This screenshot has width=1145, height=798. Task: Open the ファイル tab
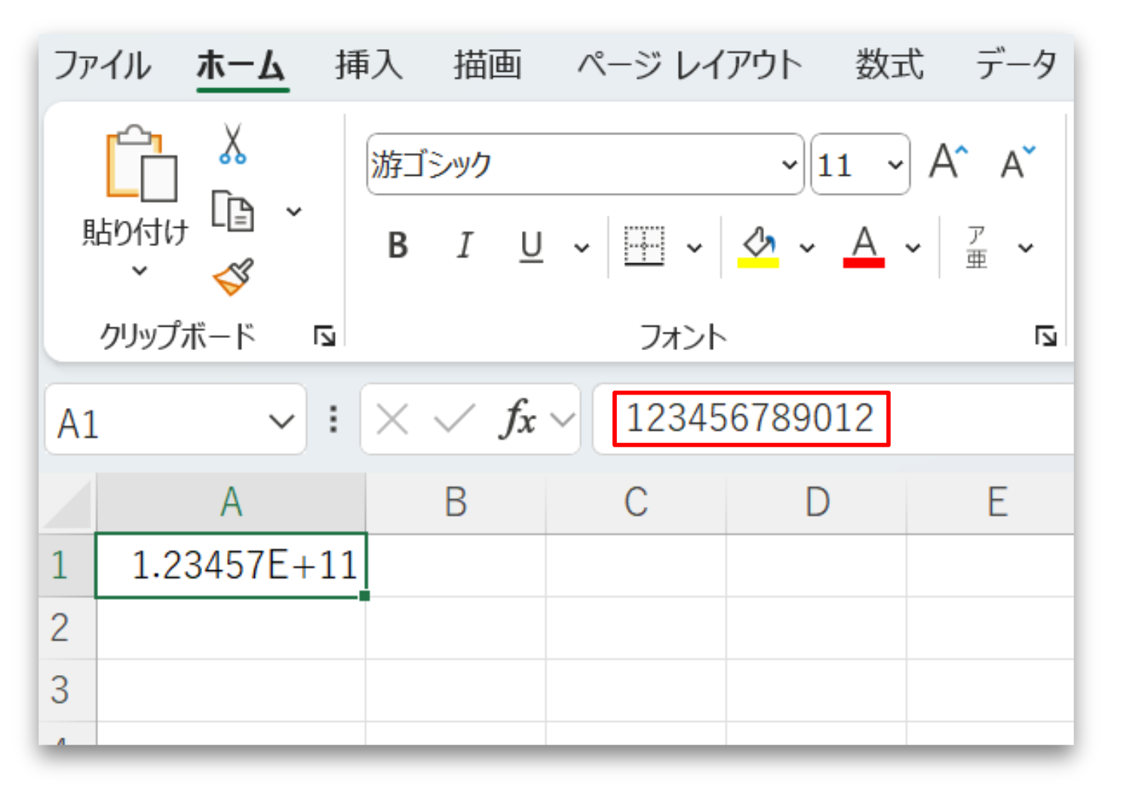[x=103, y=64]
